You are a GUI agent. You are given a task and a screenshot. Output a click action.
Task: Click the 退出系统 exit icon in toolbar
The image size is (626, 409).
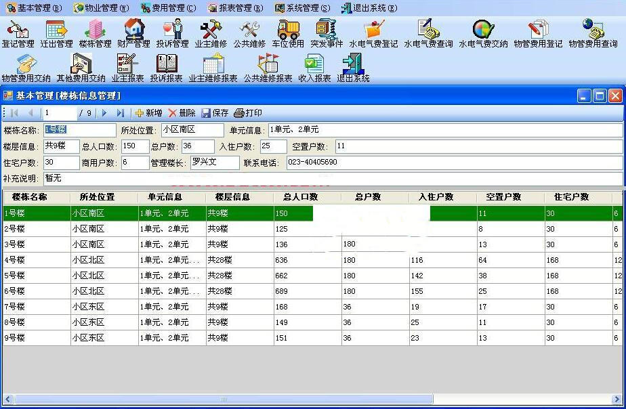353,67
